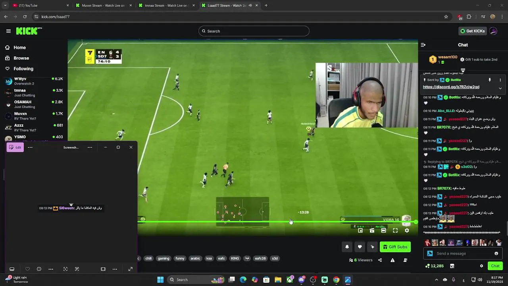The width and height of the screenshot is (508, 286).
Task: Open a new browser tab
Action: pyautogui.click(x=266, y=6)
